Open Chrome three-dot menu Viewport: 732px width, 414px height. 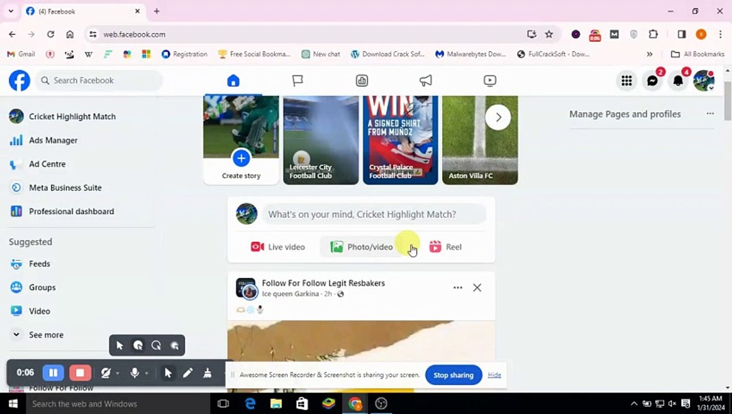[720, 34]
